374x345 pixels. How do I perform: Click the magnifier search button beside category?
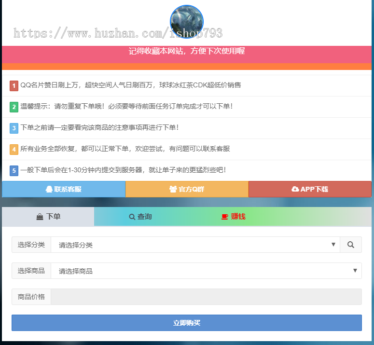coord(350,245)
